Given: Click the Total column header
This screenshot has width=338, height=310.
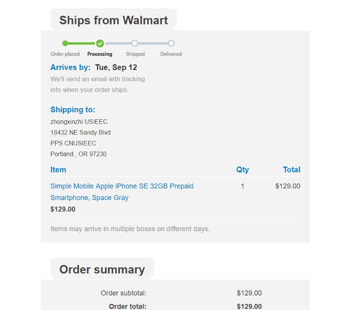Looking at the screenshot, I should 292,170.
